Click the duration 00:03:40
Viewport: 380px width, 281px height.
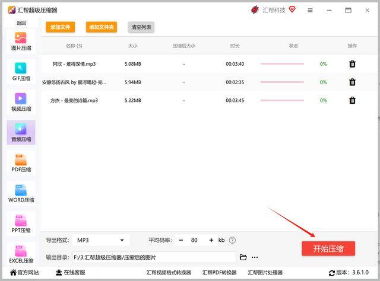click(235, 64)
